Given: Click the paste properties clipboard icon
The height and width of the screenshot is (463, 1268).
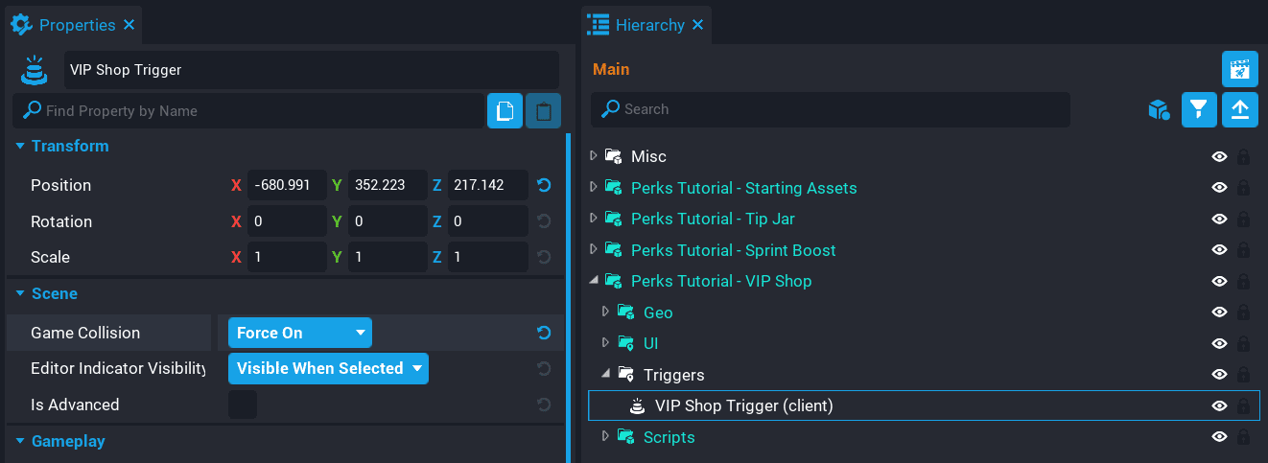Looking at the screenshot, I should click(543, 110).
